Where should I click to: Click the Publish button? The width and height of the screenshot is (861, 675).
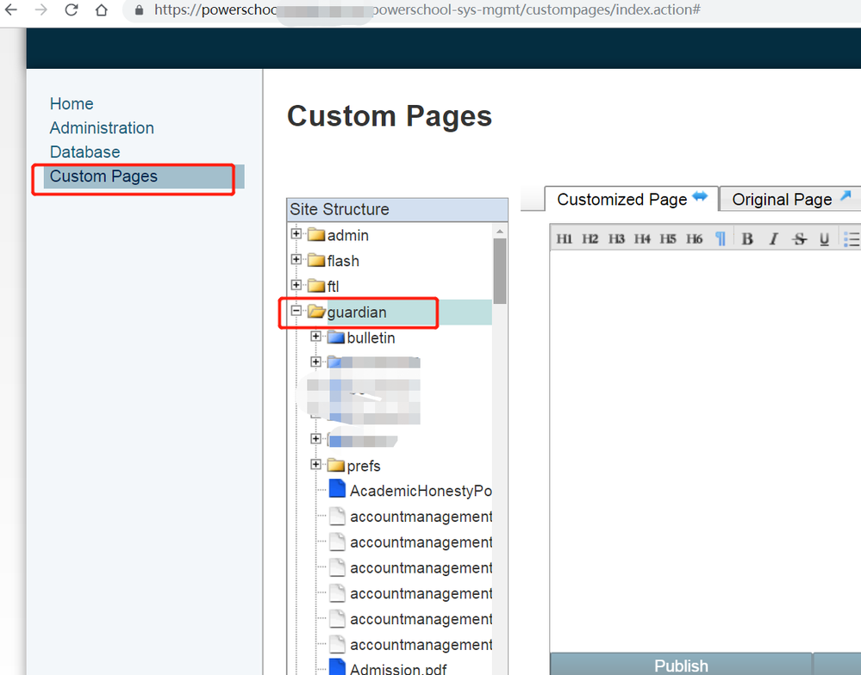(681, 665)
